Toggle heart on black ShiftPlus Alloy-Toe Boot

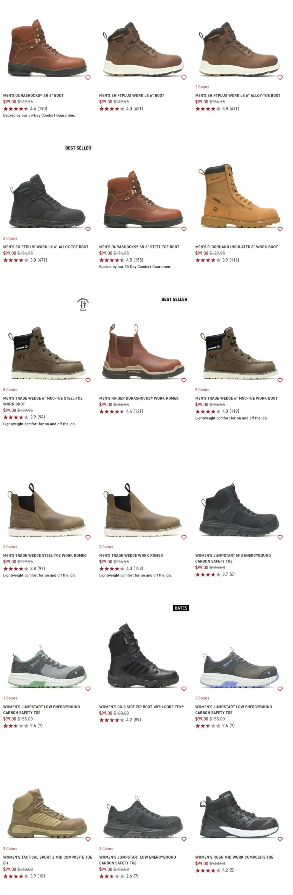88,229
